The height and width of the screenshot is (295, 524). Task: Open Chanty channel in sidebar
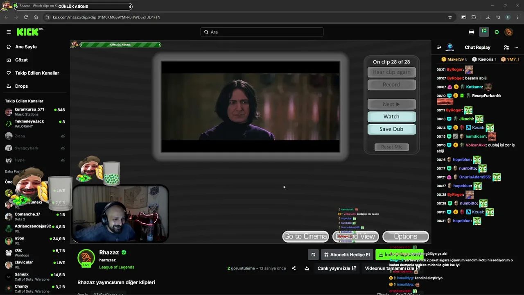click(35, 289)
